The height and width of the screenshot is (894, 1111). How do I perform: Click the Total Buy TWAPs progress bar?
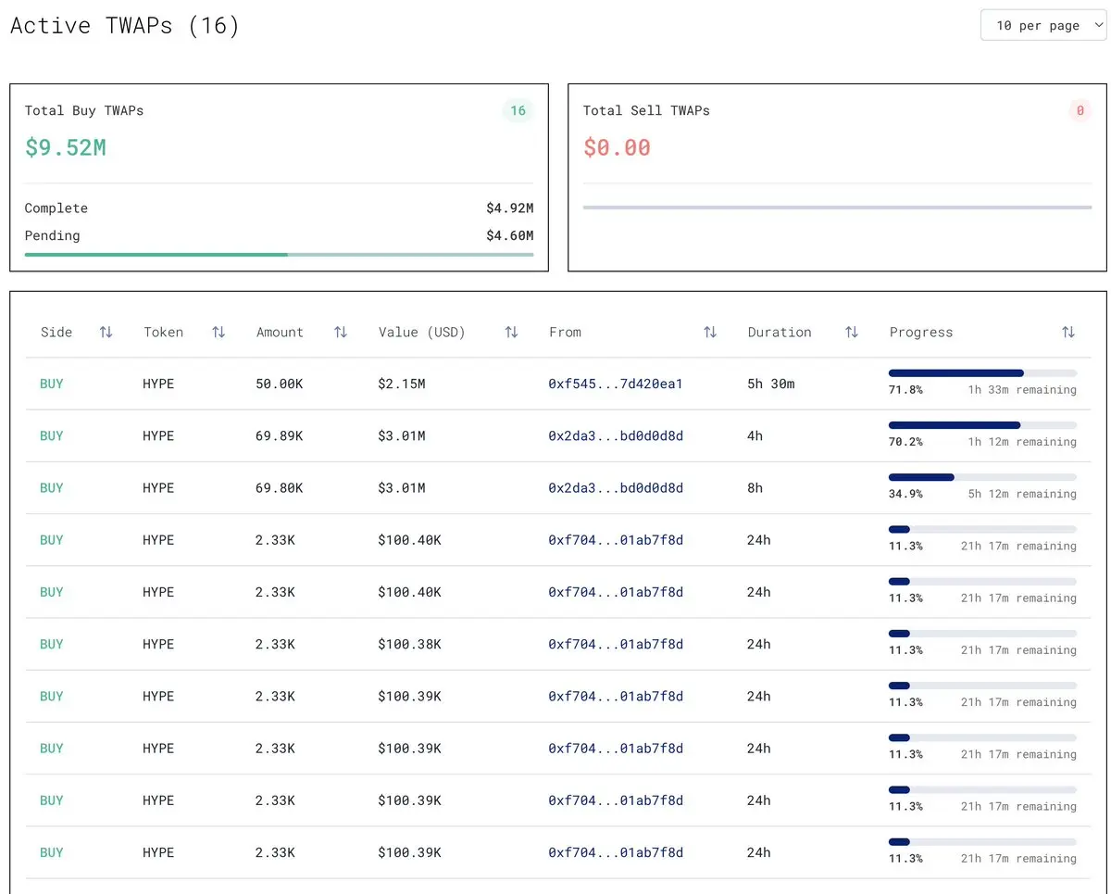coord(279,254)
